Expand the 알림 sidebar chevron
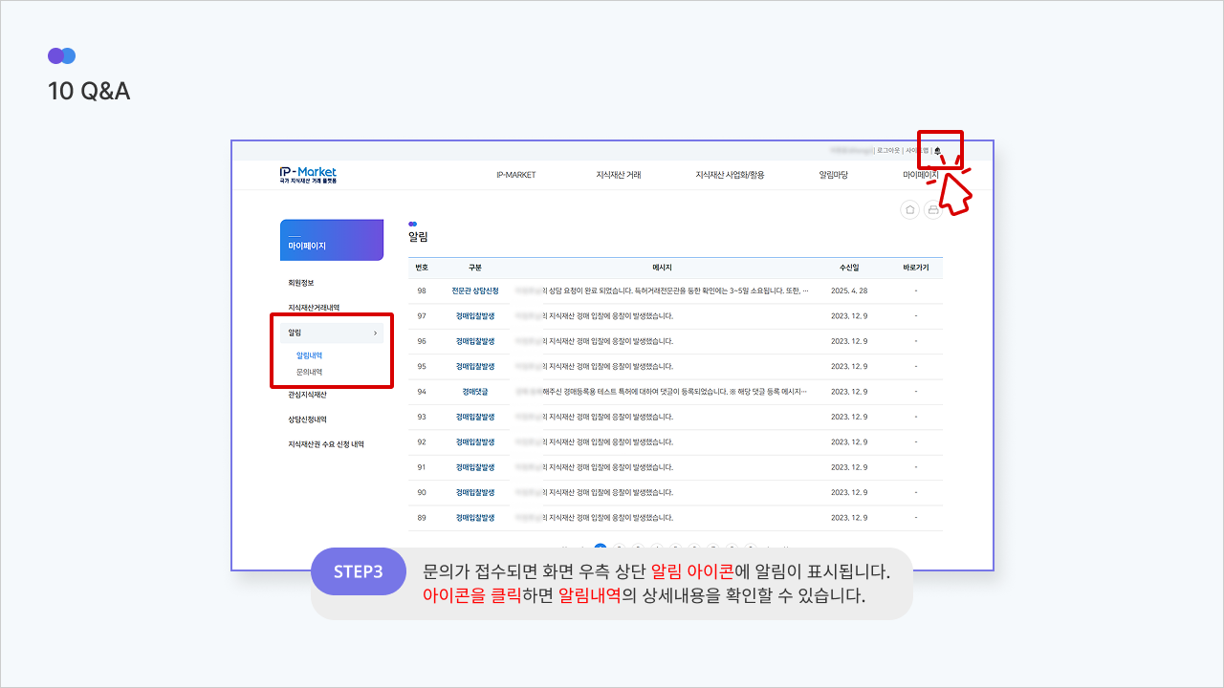 click(x=375, y=333)
